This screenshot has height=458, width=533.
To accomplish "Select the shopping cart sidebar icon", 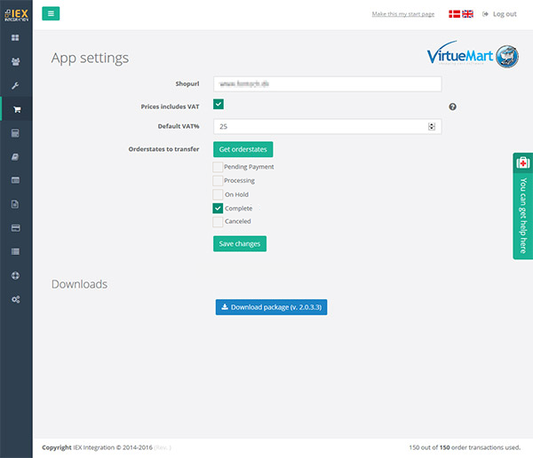I will click(x=16, y=110).
